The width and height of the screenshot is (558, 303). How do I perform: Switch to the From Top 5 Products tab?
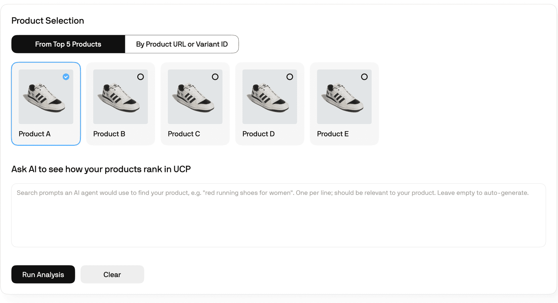click(x=68, y=44)
